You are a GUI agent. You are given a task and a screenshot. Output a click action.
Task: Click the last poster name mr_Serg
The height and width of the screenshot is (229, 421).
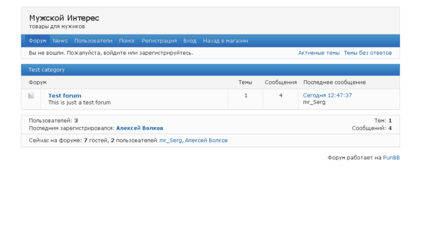tap(314, 102)
